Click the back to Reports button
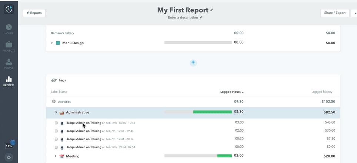This screenshot has width=357, height=163. click(34, 13)
